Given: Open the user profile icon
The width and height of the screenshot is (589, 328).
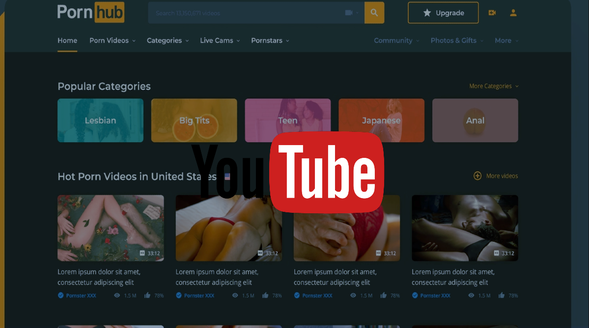Looking at the screenshot, I should click(513, 13).
